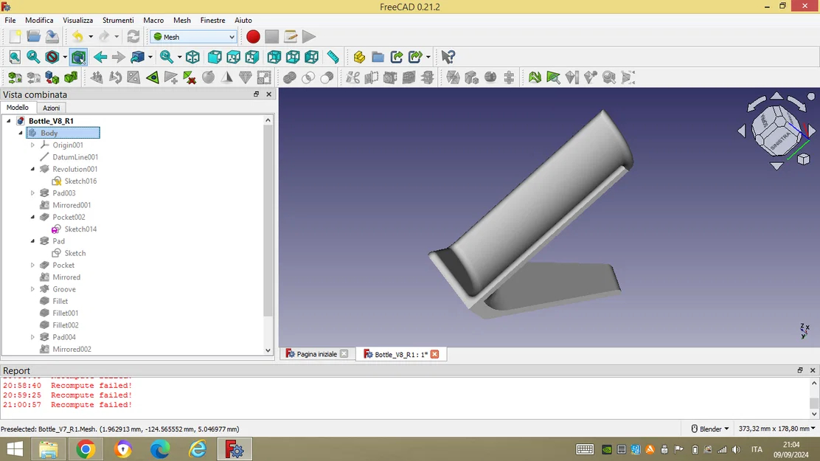
Task: Execute the macro with the play icon
Action: [309, 37]
